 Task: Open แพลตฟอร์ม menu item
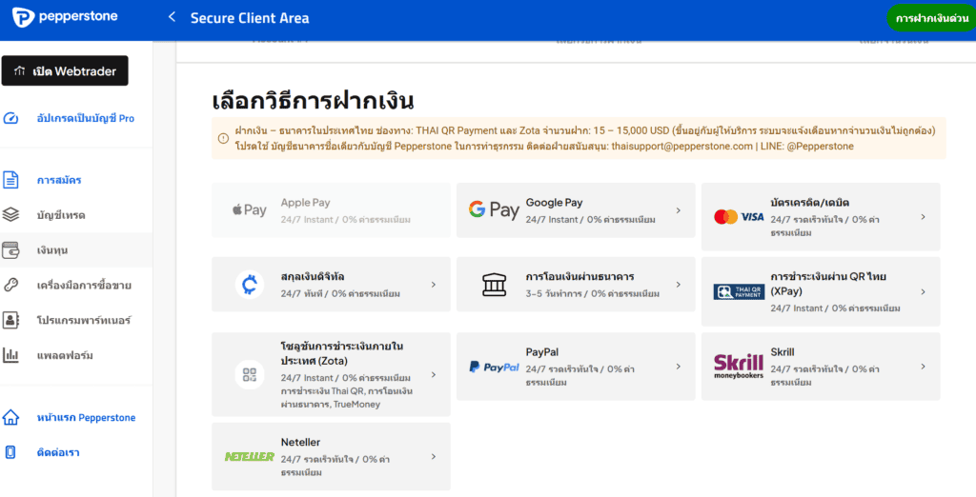coord(65,356)
